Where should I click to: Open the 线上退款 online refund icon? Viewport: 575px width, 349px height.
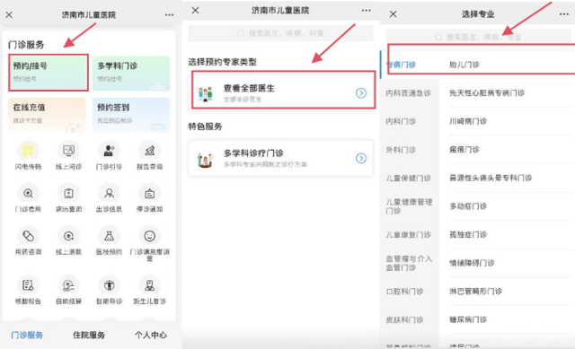tap(68, 236)
